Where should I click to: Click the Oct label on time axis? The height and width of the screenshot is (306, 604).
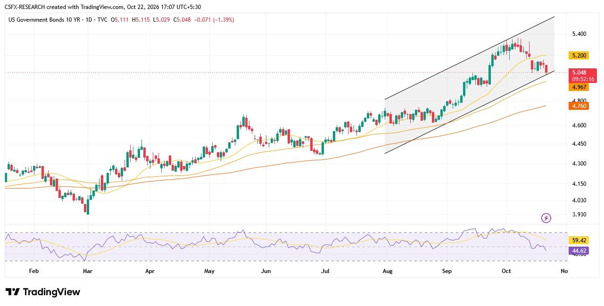pyautogui.click(x=506, y=271)
